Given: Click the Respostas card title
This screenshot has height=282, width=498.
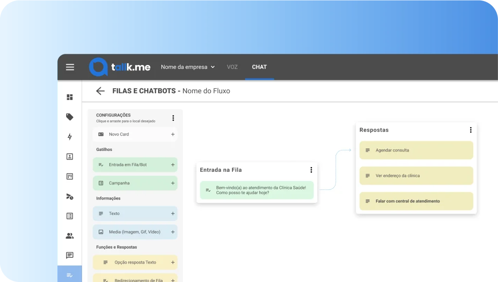Looking at the screenshot, I should pyautogui.click(x=374, y=130).
